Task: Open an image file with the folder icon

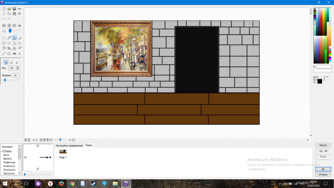Action: point(9,9)
